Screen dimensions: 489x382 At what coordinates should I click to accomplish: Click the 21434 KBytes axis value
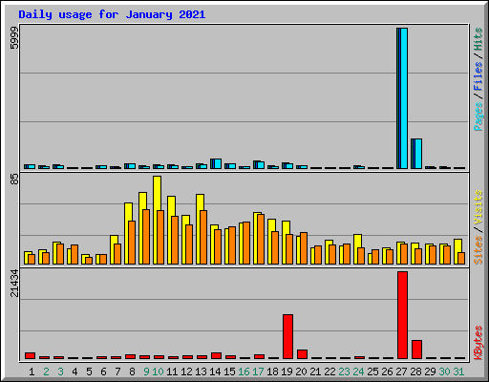14,283
